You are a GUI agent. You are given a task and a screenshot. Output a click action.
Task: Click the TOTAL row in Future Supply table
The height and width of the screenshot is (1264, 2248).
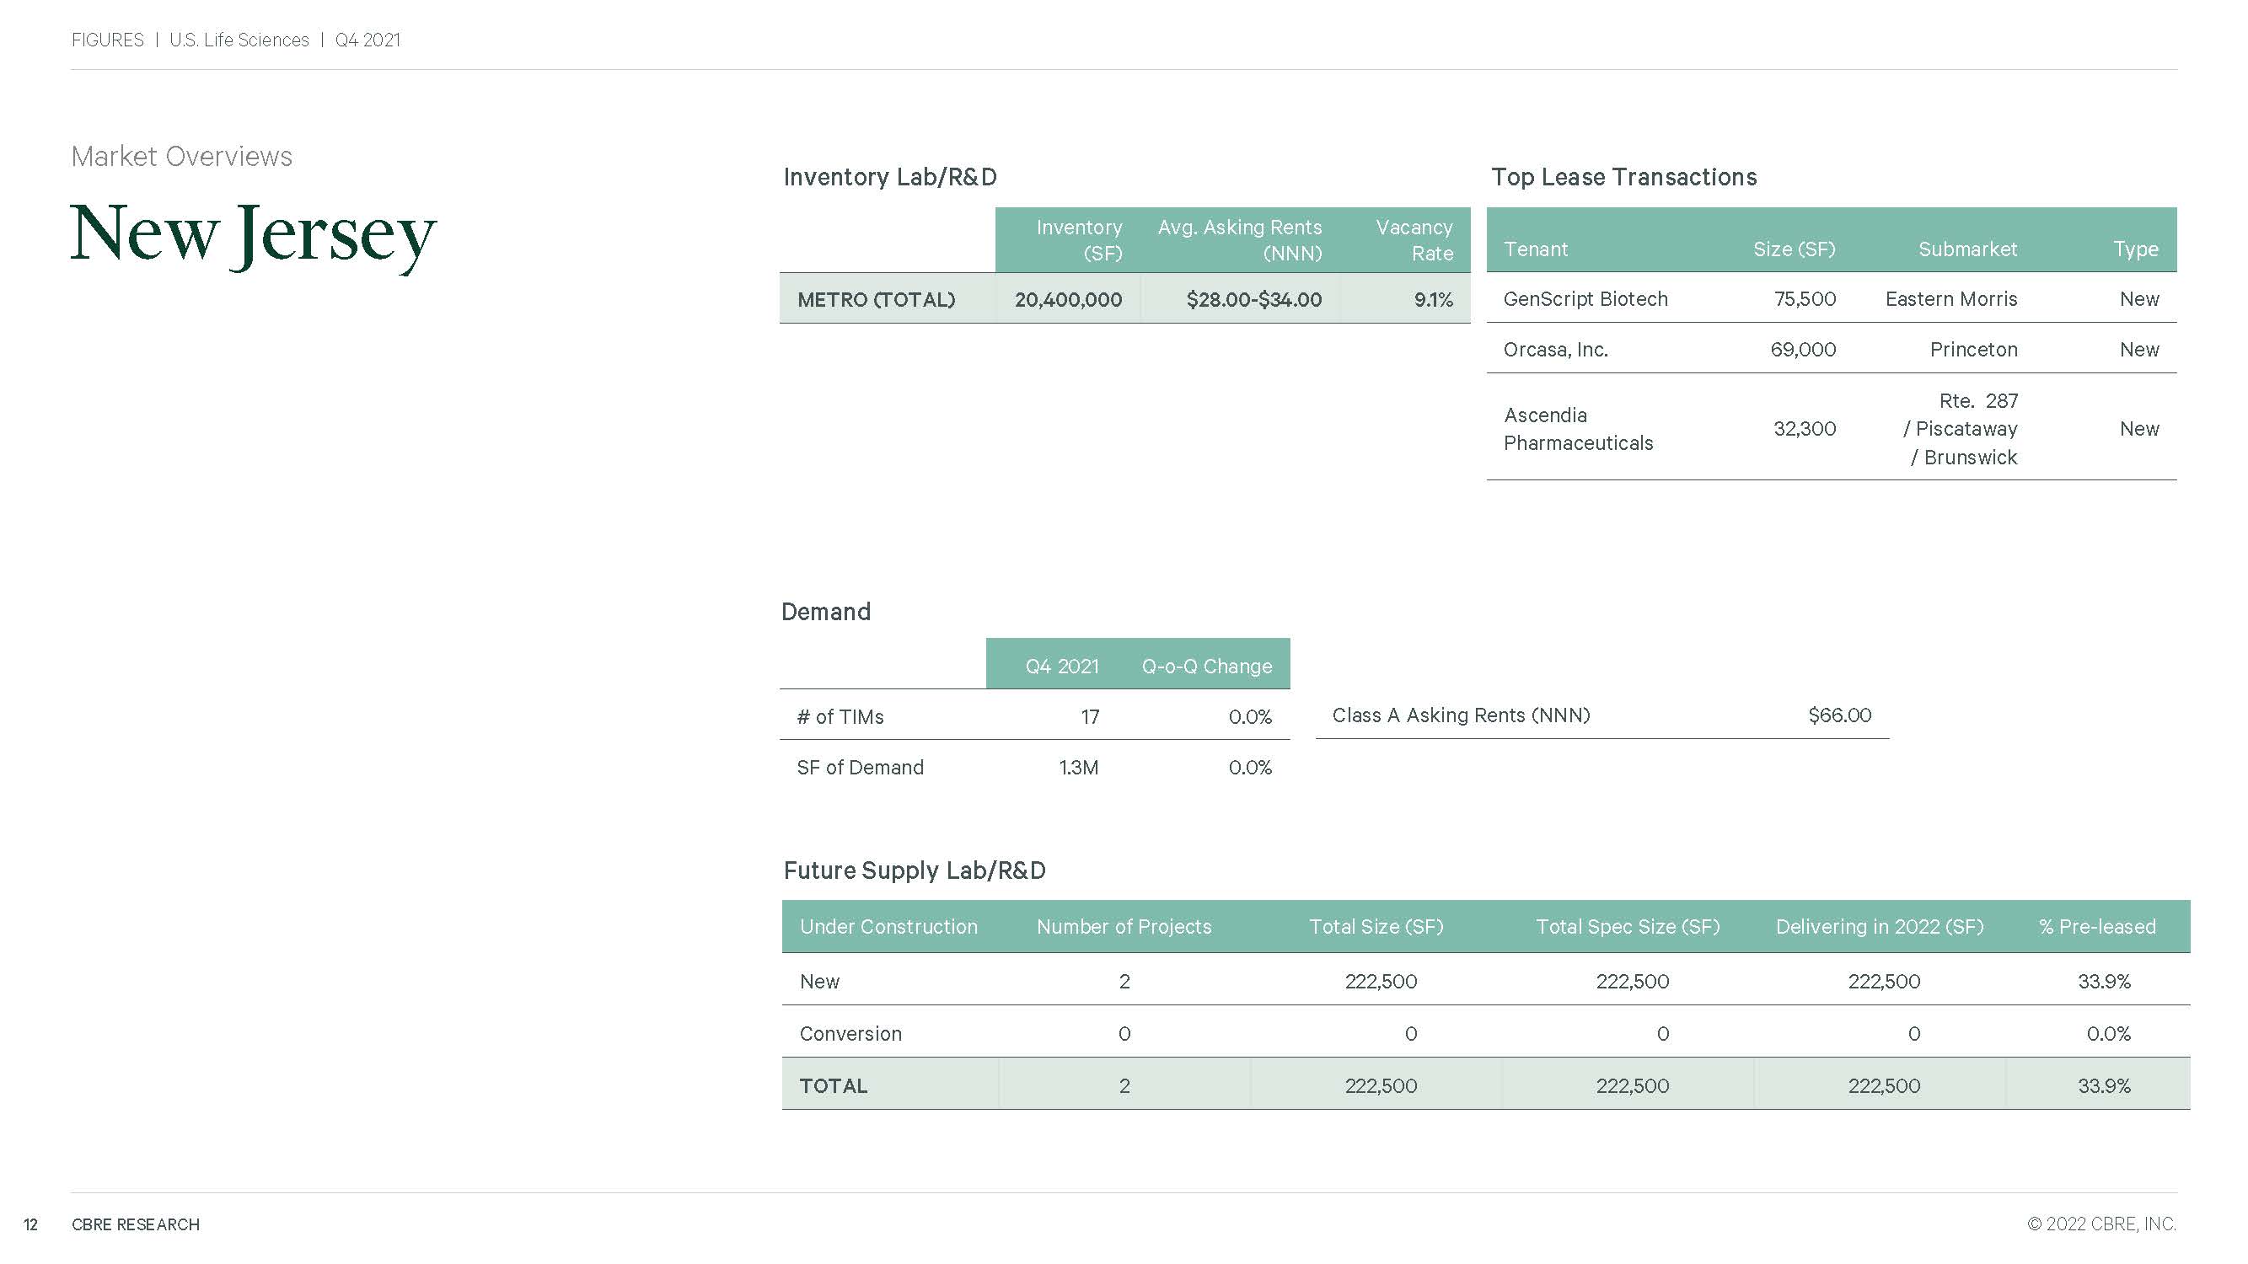(x=834, y=1086)
